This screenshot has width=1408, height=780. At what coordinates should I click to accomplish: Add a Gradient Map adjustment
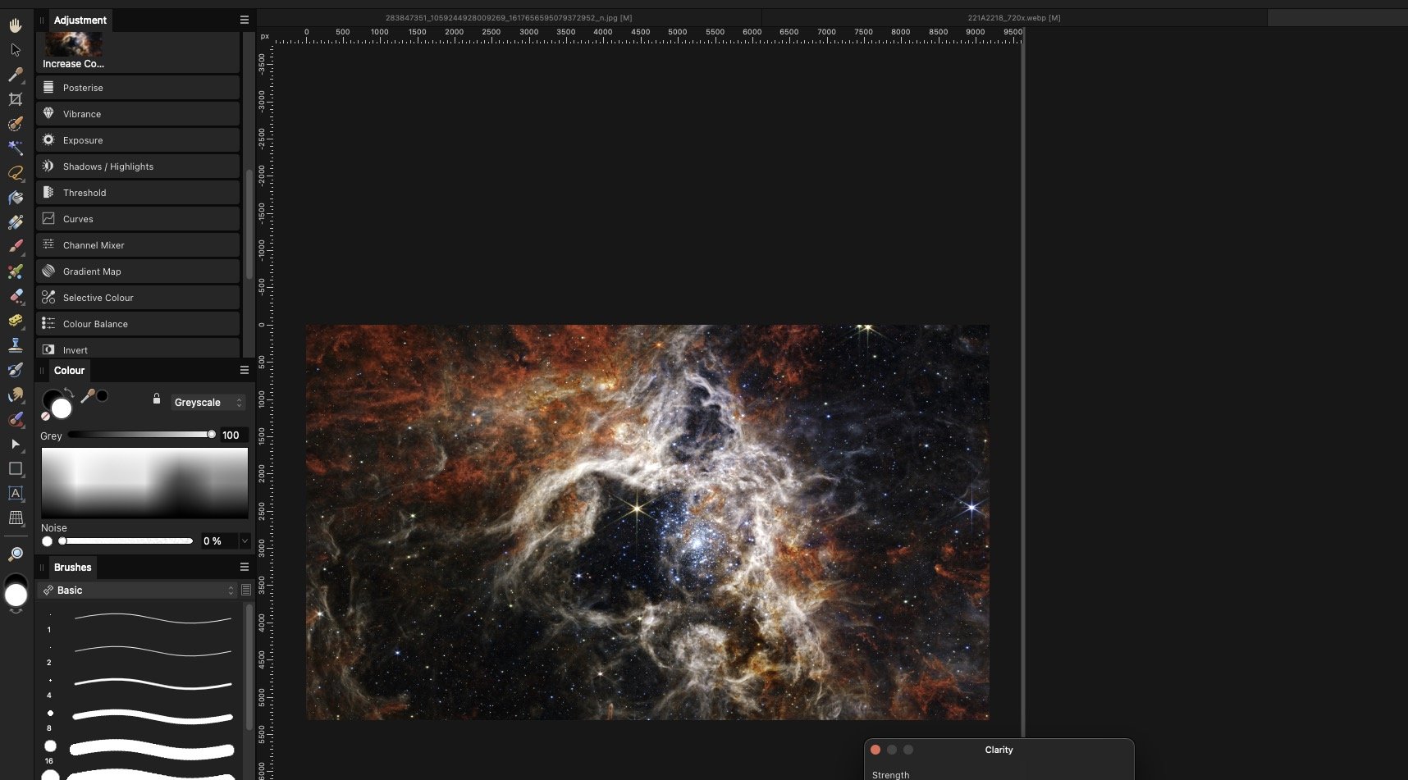click(x=138, y=271)
